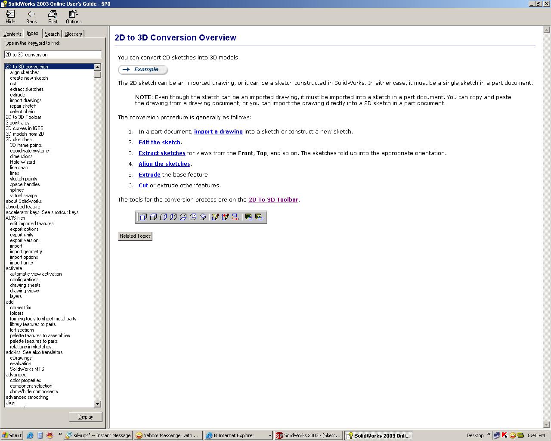Click the Yahoo Messenger smiley tray icon
Viewport: 551px width, 441px height.
tap(512, 435)
